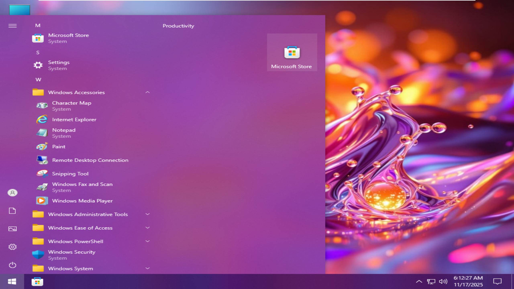This screenshot has width=514, height=289.
Task: Expand the Start menu hamburger button
Action: [12, 26]
